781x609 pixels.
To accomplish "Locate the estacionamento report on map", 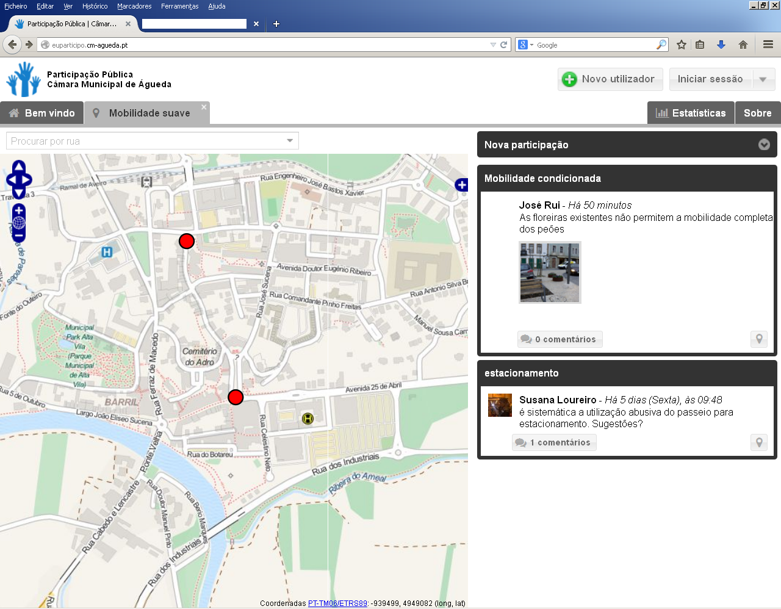I will pyautogui.click(x=759, y=442).
